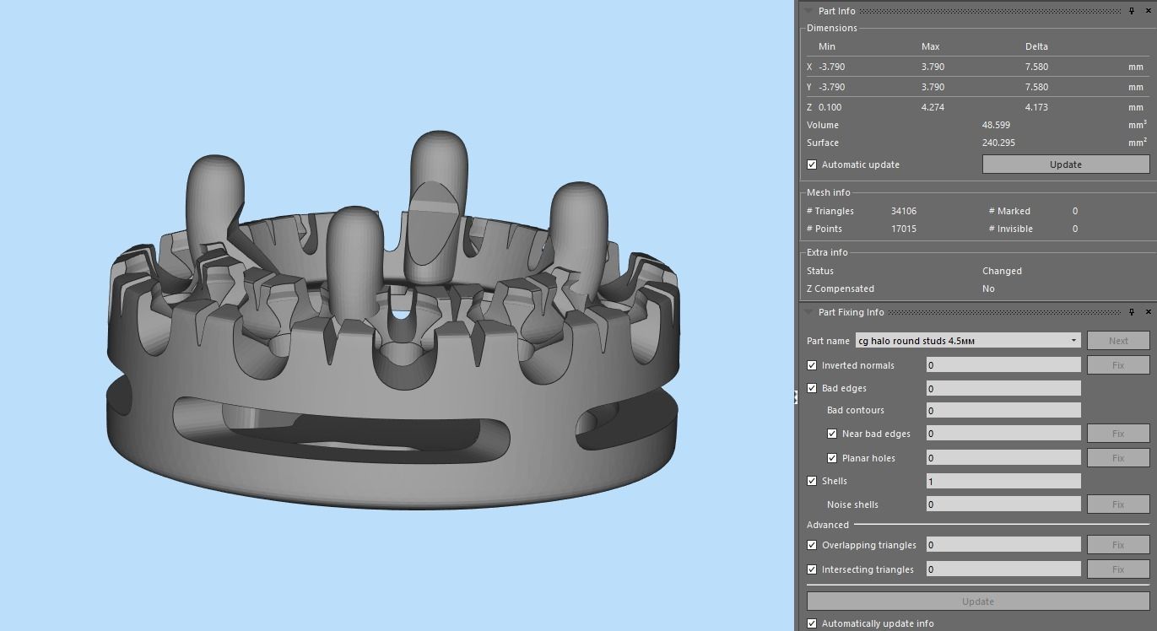Image resolution: width=1157 pixels, height=631 pixels.
Task: Toggle the Bad edges checkbox
Action: click(x=812, y=388)
